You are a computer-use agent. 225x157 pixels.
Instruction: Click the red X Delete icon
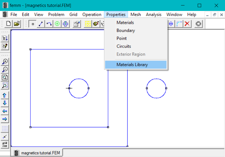(187, 24)
